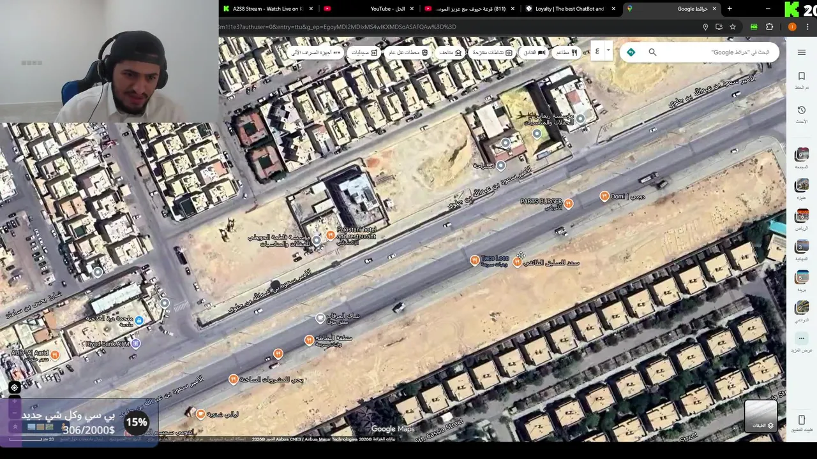The image size is (817, 459).
Task: Open the Recents history icon in sidebar
Action: [802, 110]
